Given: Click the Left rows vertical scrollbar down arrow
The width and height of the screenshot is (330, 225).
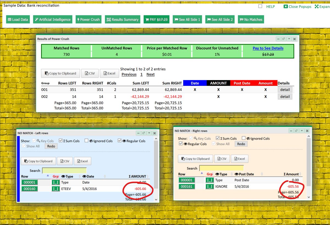Looking at the screenshot, I should point(156,199).
